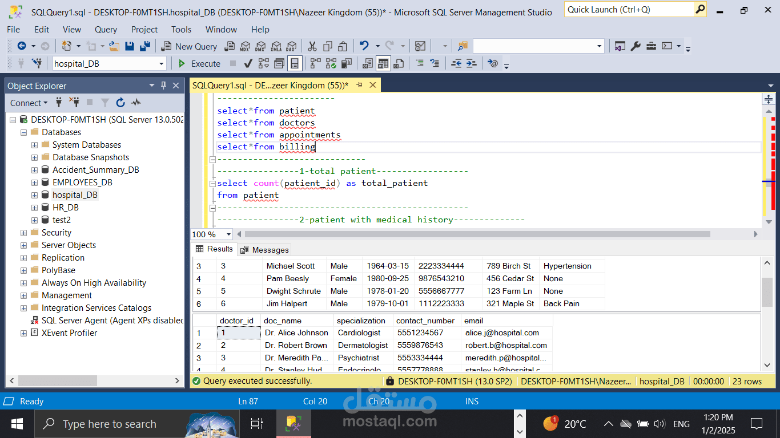The width and height of the screenshot is (780, 438).
Task: Close the SQLQuery1.sql document tab
Action: (x=373, y=85)
